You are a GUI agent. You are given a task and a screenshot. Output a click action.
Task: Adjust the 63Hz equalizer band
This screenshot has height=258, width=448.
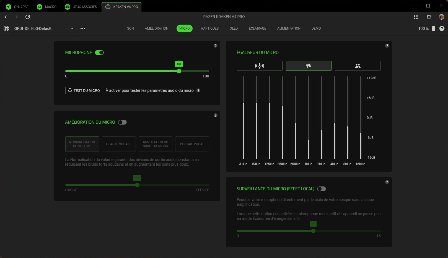[x=257, y=118]
